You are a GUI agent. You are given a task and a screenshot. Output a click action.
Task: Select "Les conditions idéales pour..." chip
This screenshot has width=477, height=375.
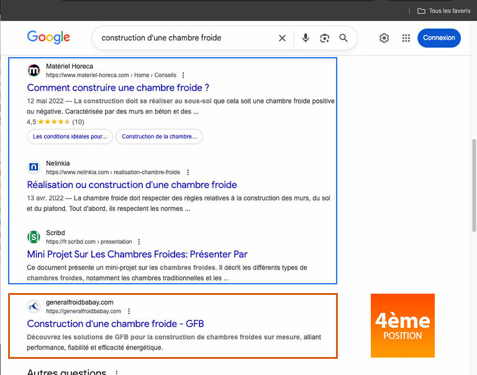(x=70, y=137)
